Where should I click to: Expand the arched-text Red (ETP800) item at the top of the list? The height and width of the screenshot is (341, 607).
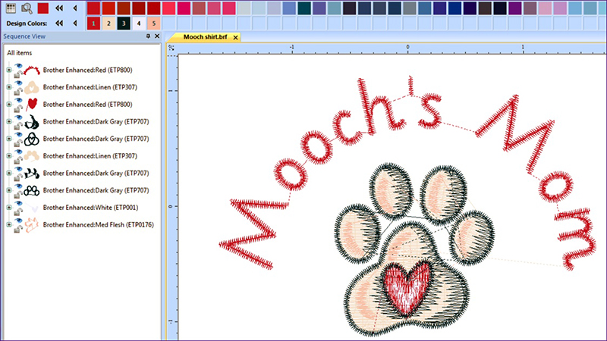[x=8, y=70]
